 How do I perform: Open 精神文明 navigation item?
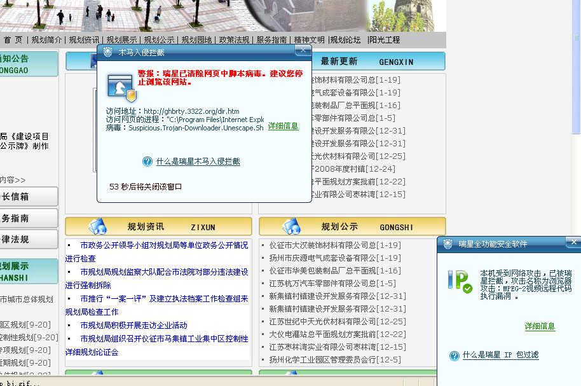pyautogui.click(x=309, y=39)
